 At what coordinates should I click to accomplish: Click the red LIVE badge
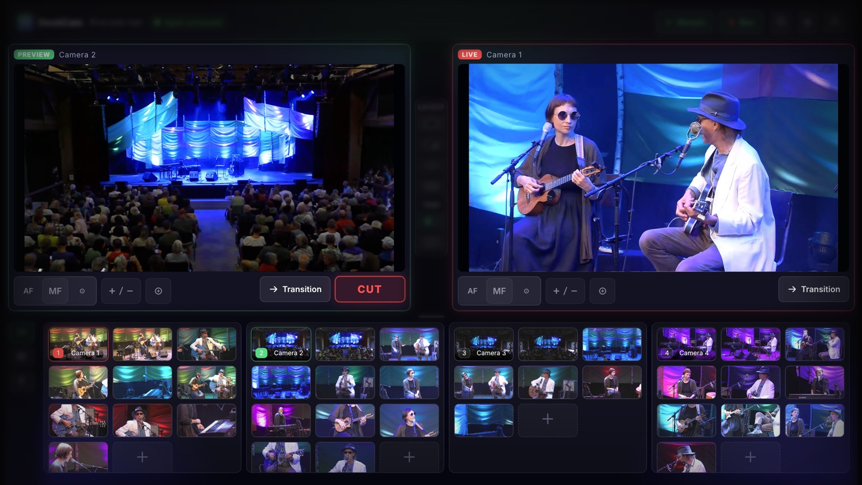point(469,54)
